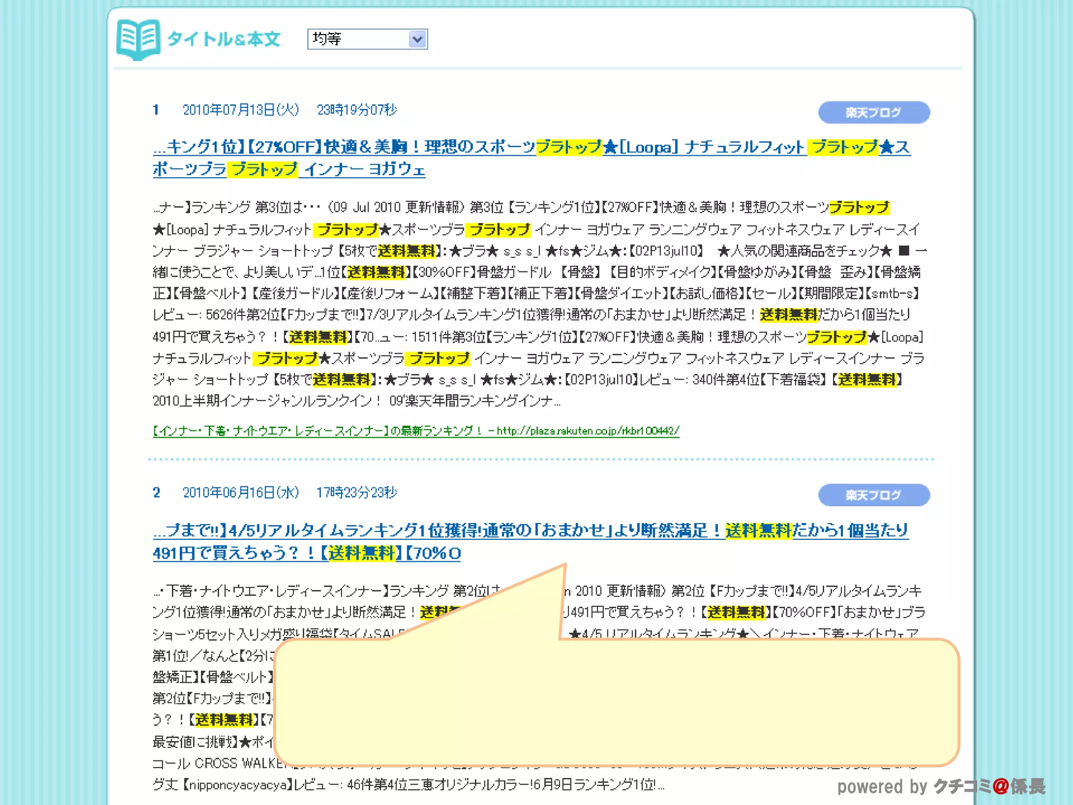
Task: Click result number 2
Action: (x=156, y=493)
